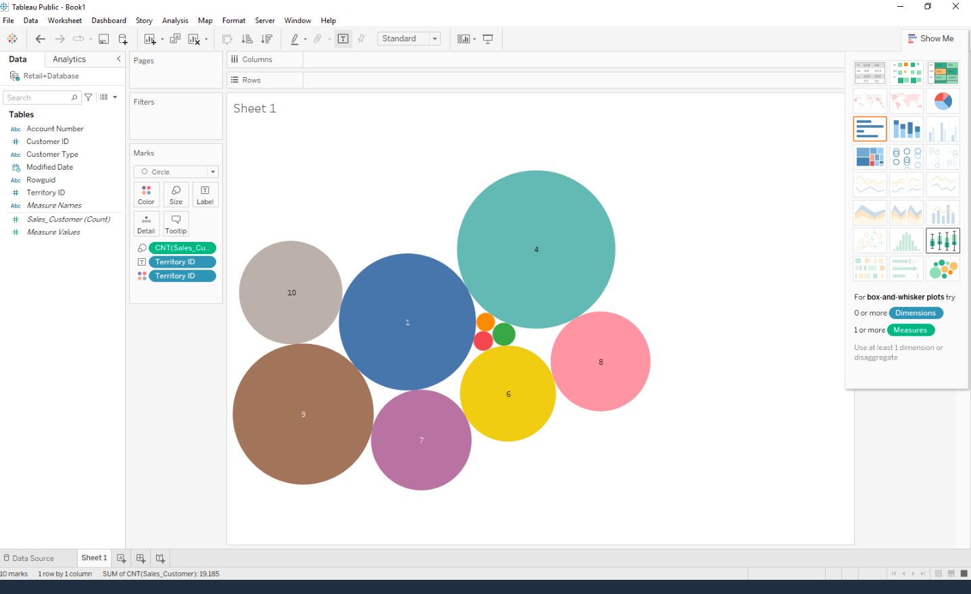
Task: Open the Circle mark type dropdown
Action: (x=176, y=172)
